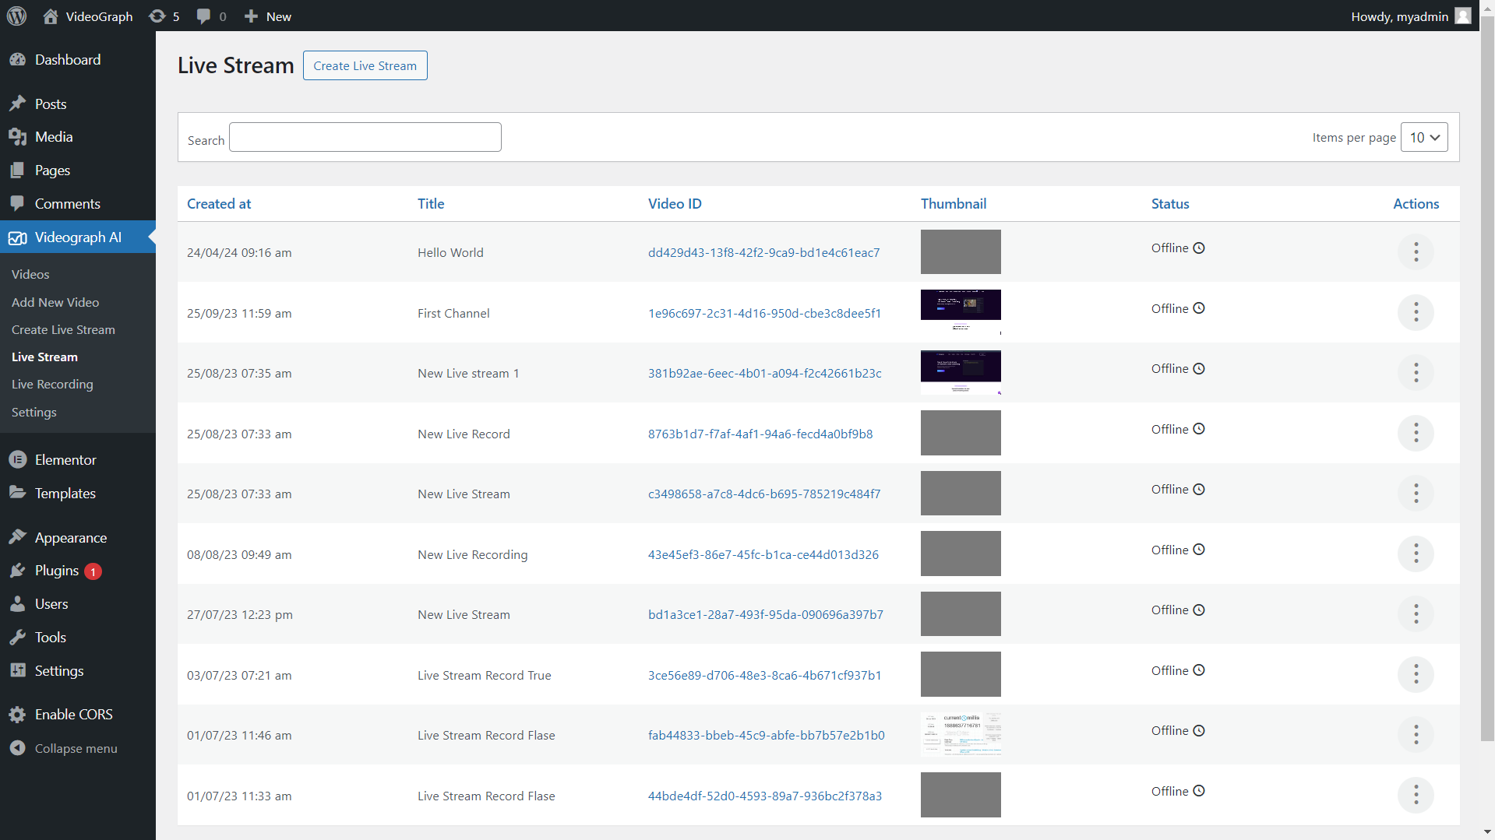This screenshot has width=1495, height=840.
Task: Click inside the Search field
Action: (x=365, y=136)
